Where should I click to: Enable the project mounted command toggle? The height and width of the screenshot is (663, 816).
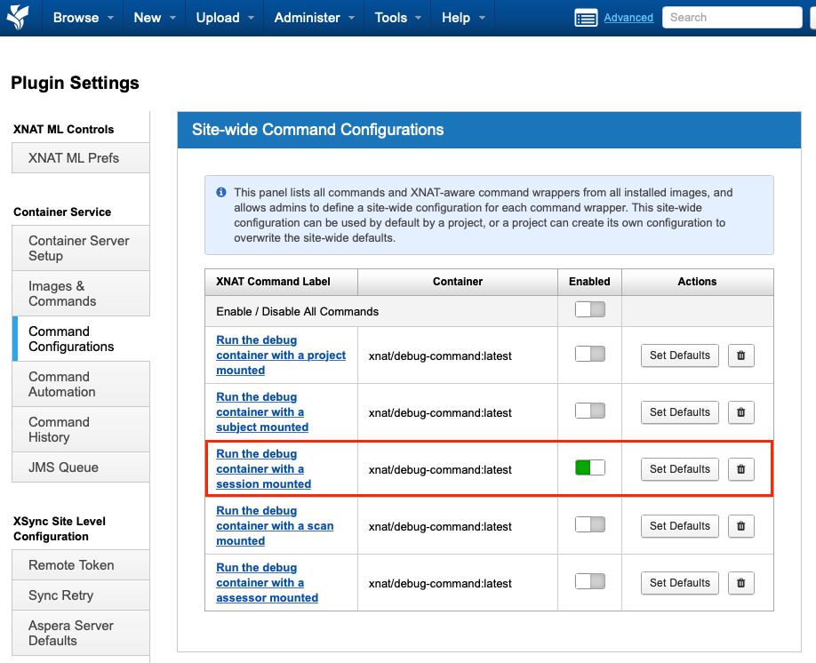[x=589, y=354]
